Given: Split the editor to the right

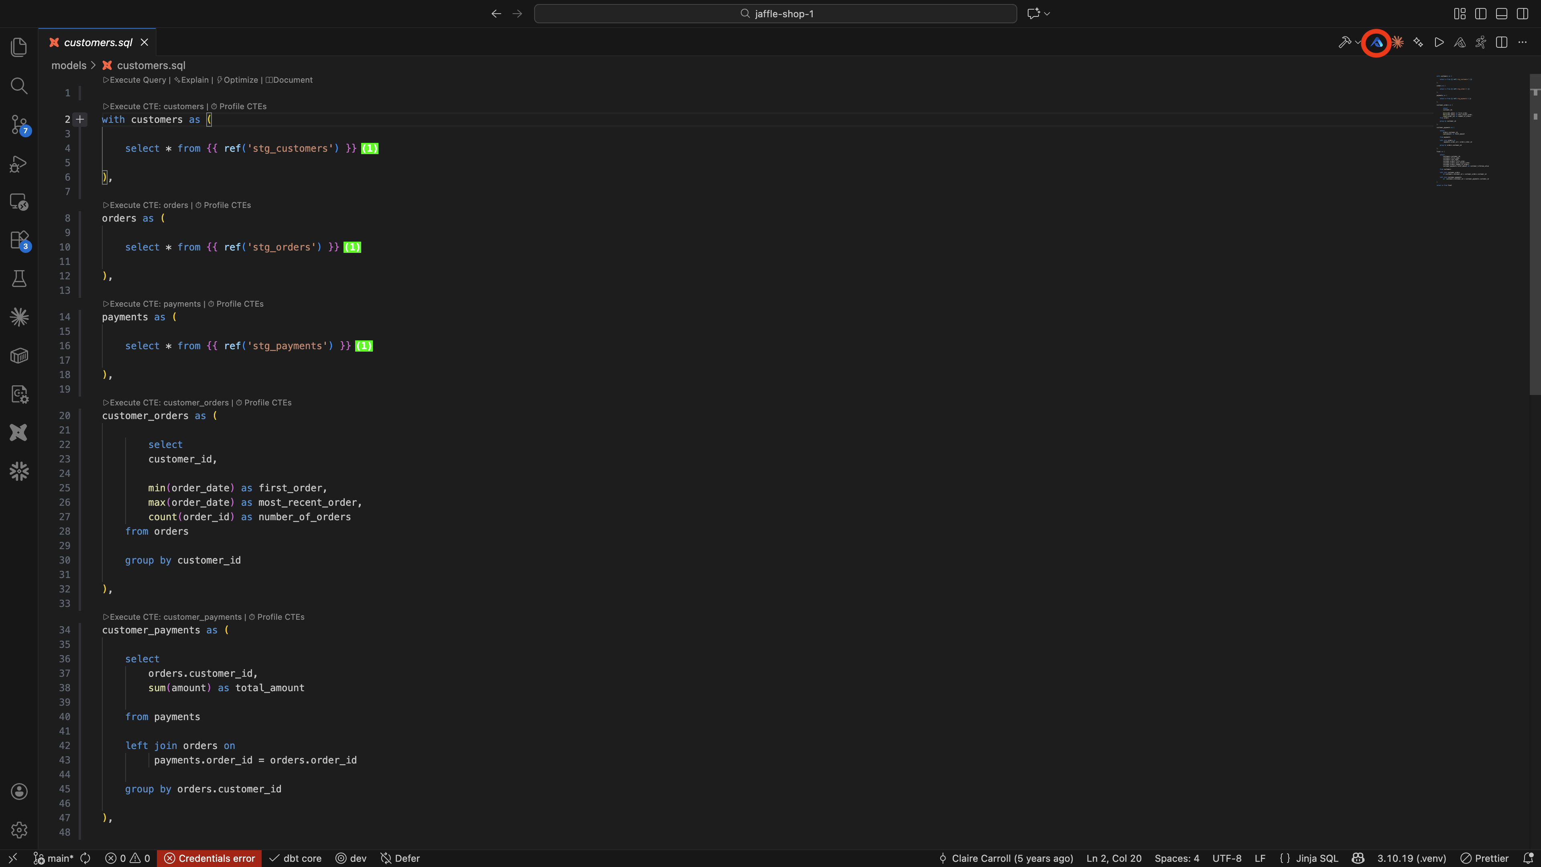Looking at the screenshot, I should pyautogui.click(x=1502, y=43).
